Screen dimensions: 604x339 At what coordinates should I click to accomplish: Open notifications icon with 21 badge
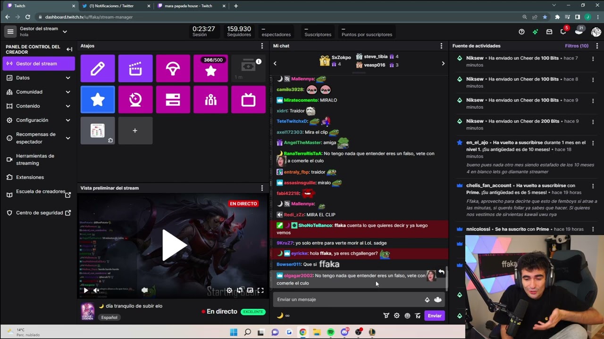pos(579,31)
